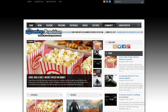Click the date 'August 24th, 2017'

point(126,62)
